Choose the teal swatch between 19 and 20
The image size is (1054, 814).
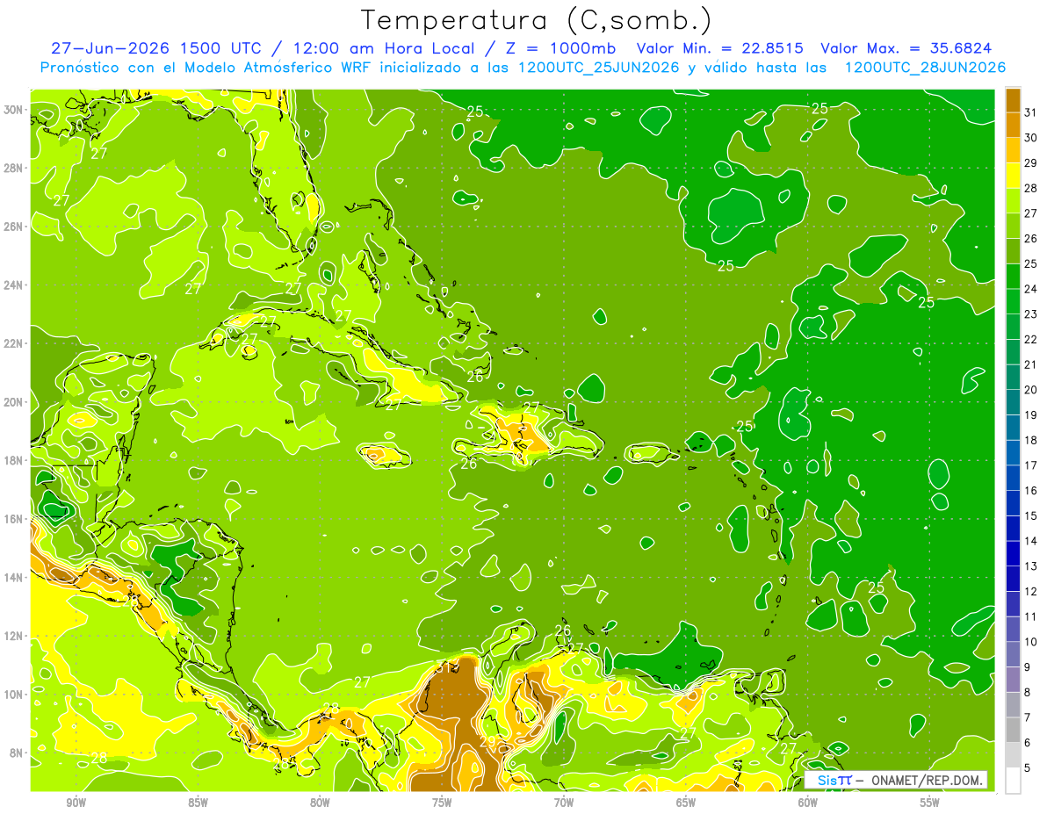click(1013, 402)
